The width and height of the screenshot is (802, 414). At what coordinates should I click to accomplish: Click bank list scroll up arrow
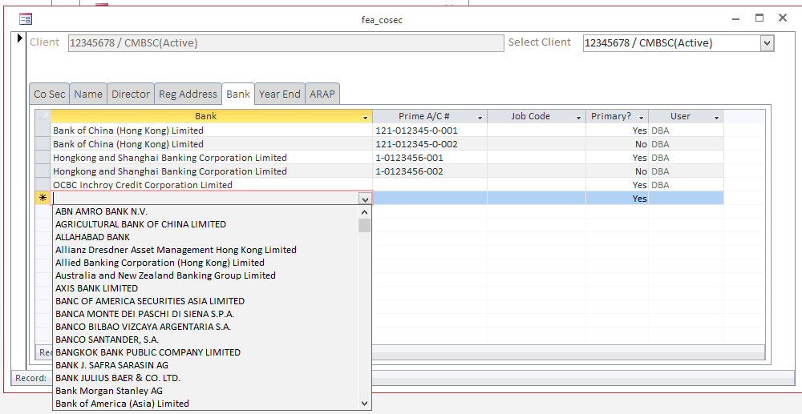click(365, 212)
